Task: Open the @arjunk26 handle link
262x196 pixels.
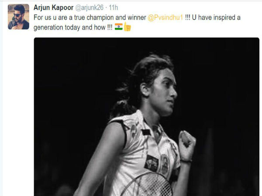Action: [90, 8]
